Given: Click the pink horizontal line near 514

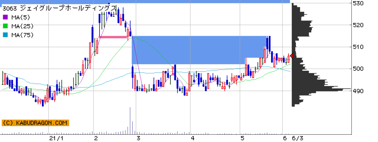Looking at the screenshot, I should pos(113,37).
